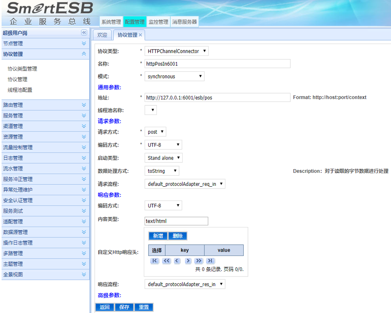Click the 保存 button
Viewport: 391px width, 313px height.
(x=124, y=307)
